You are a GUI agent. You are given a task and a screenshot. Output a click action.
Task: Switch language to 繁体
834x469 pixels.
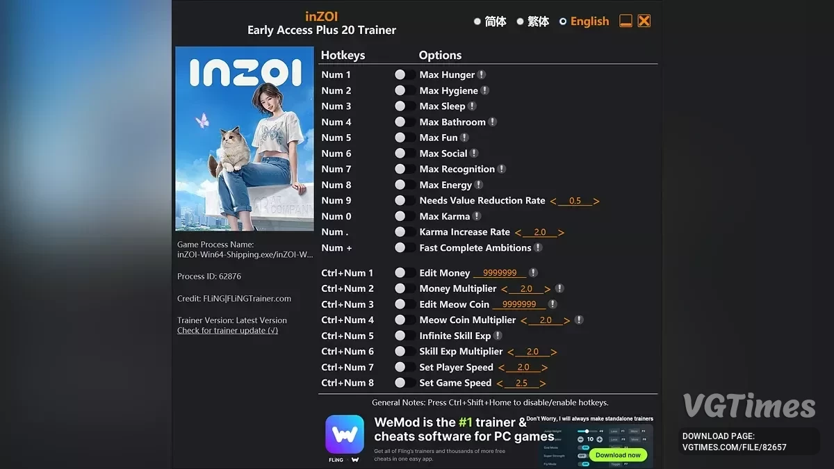533,22
